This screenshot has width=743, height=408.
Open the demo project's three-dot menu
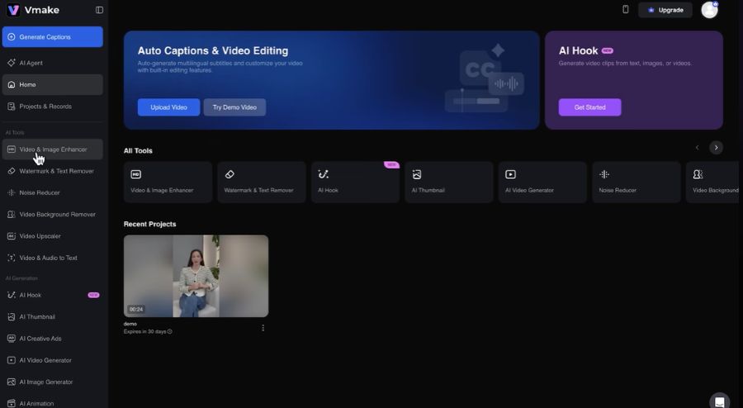263,328
